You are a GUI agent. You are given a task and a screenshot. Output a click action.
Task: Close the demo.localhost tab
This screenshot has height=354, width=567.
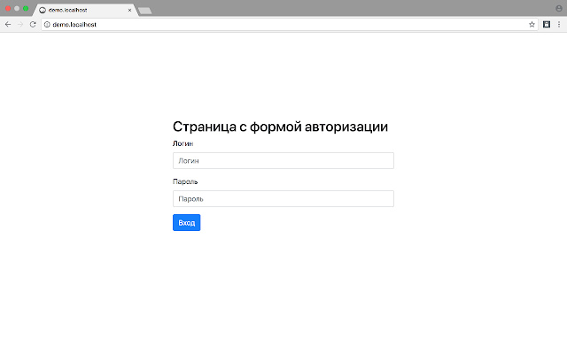129,10
